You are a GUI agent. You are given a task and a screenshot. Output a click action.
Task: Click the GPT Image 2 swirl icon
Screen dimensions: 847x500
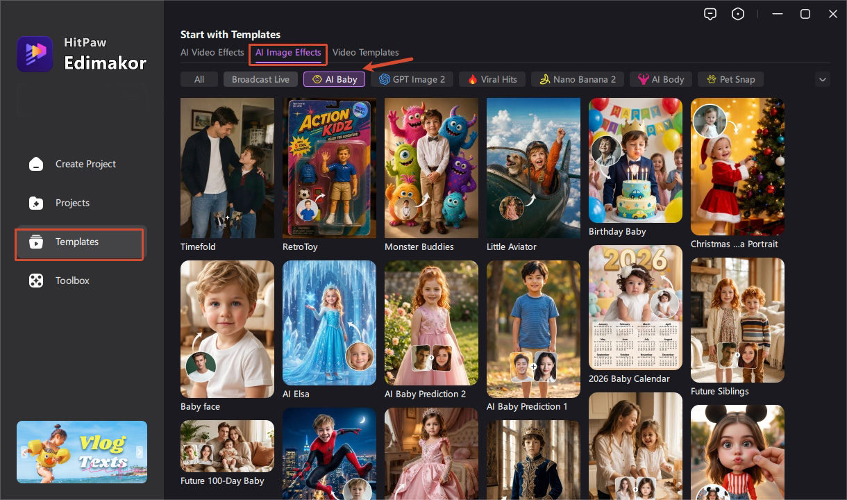tap(385, 80)
